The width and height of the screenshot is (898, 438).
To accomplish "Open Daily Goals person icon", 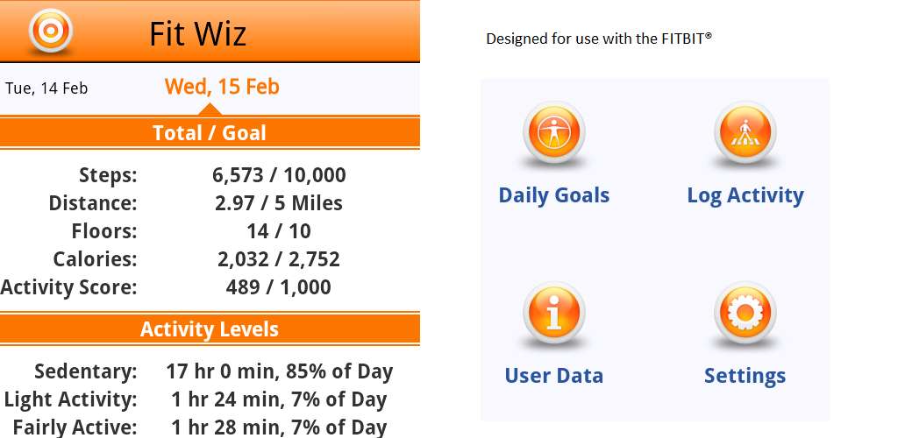I will pyautogui.click(x=553, y=133).
